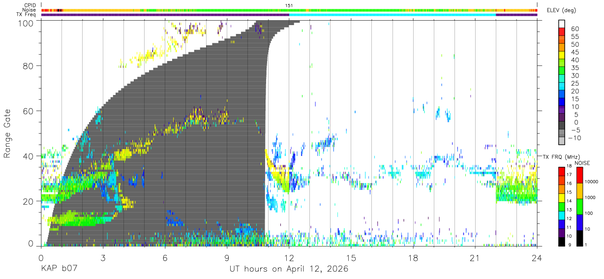
Task: Select the NOISE legend title
Action: [582, 163]
